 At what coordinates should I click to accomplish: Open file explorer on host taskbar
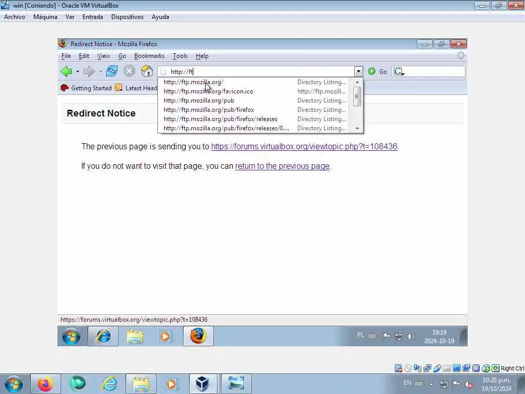[141, 384]
